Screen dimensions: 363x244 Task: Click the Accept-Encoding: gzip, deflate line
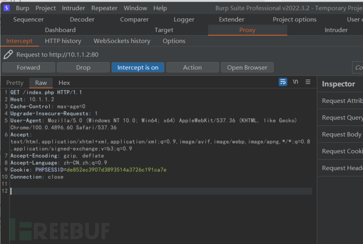pyautogui.click(x=57, y=155)
